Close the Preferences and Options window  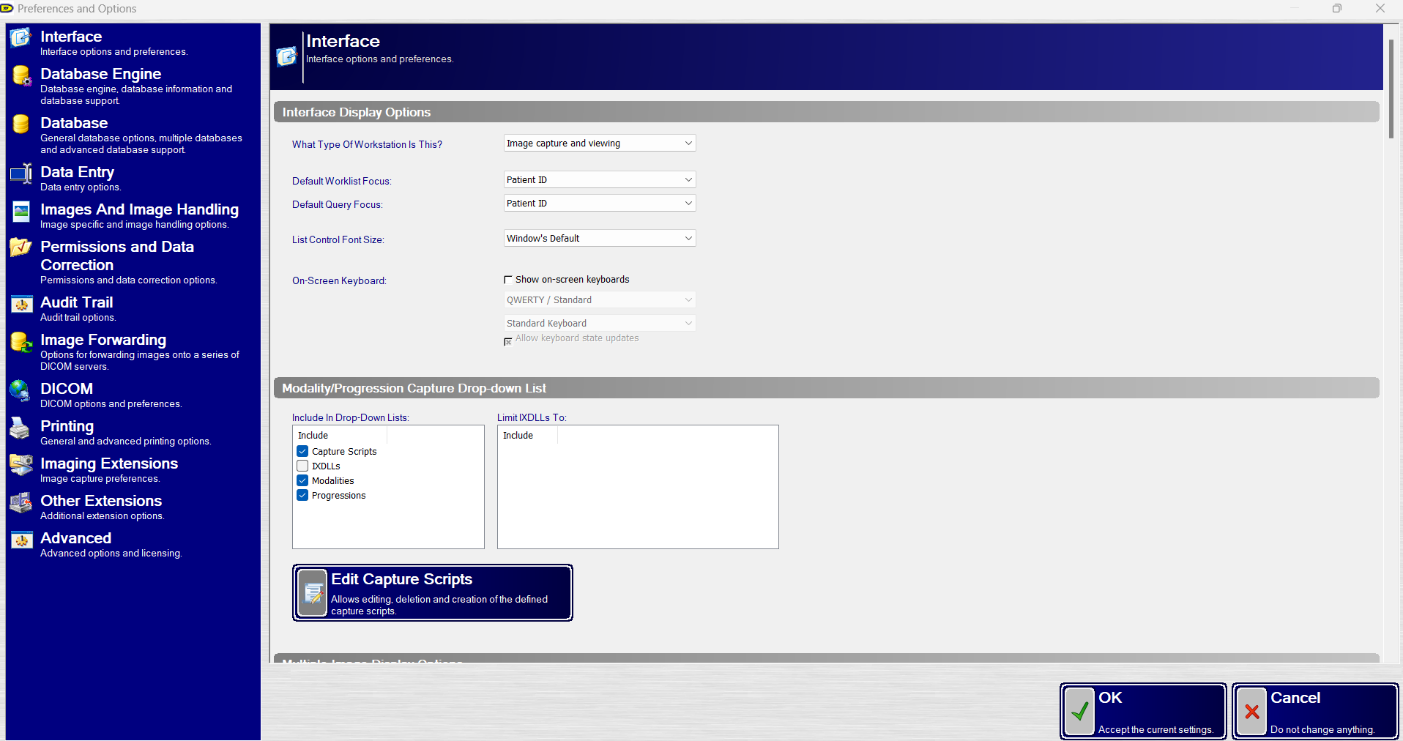tap(1380, 9)
